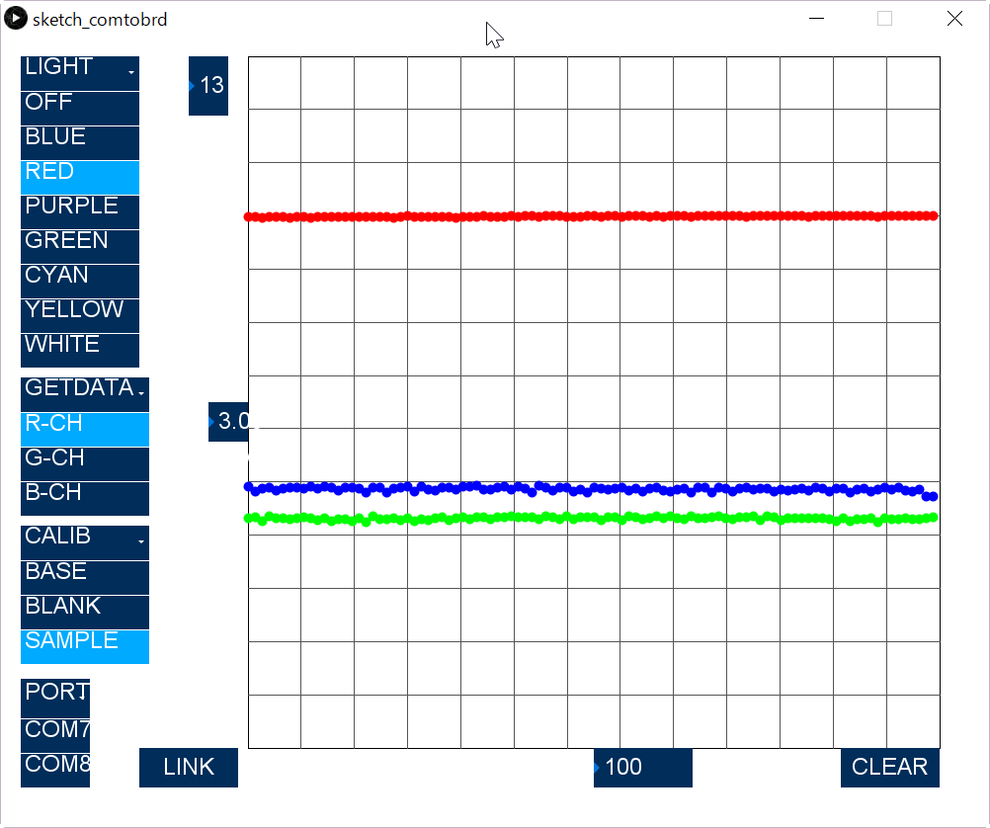Select CYAN light option
This screenshot has height=828, width=990.
80,282
